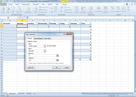
Task: Open the Sort dialog icon
Action: pyautogui.click(x=55, y=9)
